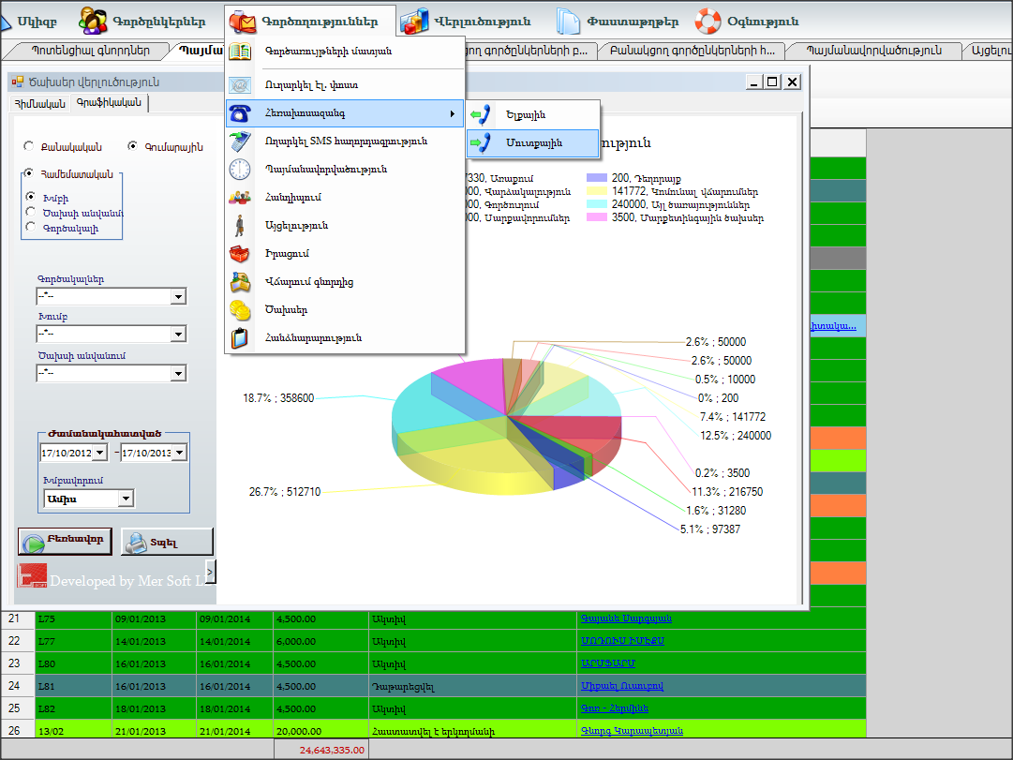Click the 20,000.00 amount in row 26
Viewport: 1013px width, 760px height.
tap(320, 731)
